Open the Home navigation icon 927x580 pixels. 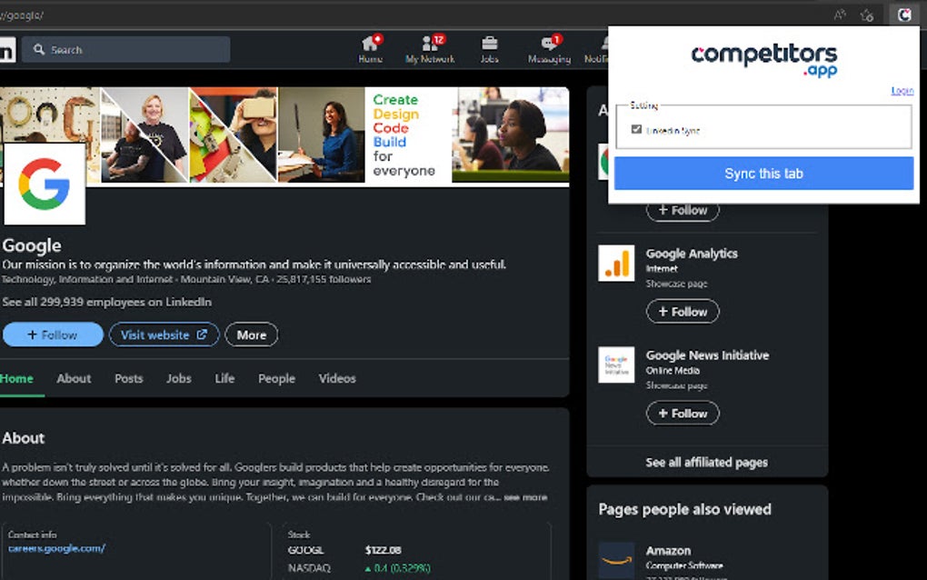click(369, 45)
